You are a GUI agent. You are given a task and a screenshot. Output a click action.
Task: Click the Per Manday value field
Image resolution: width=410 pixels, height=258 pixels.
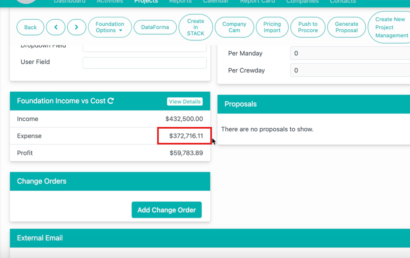(x=350, y=53)
